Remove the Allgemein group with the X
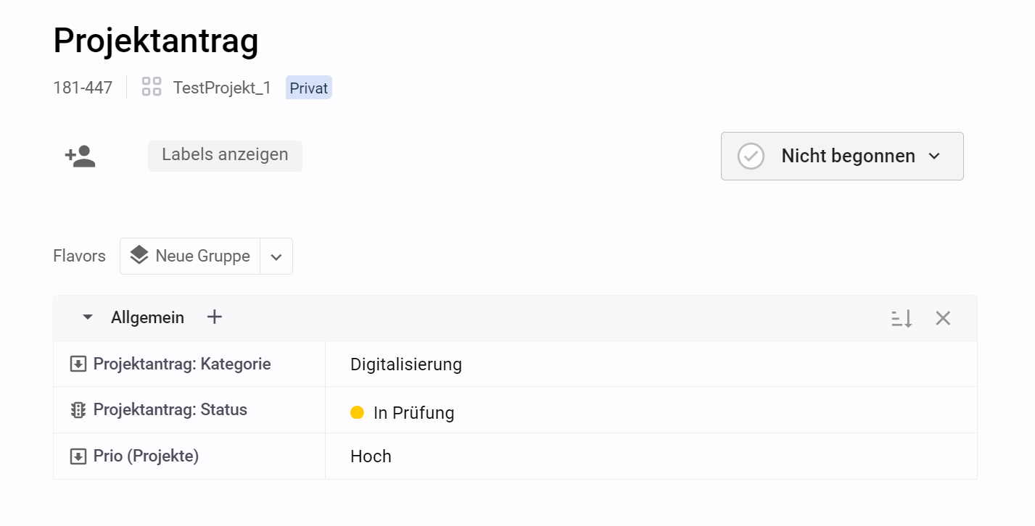1035x526 pixels. click(x=943, y=318)
